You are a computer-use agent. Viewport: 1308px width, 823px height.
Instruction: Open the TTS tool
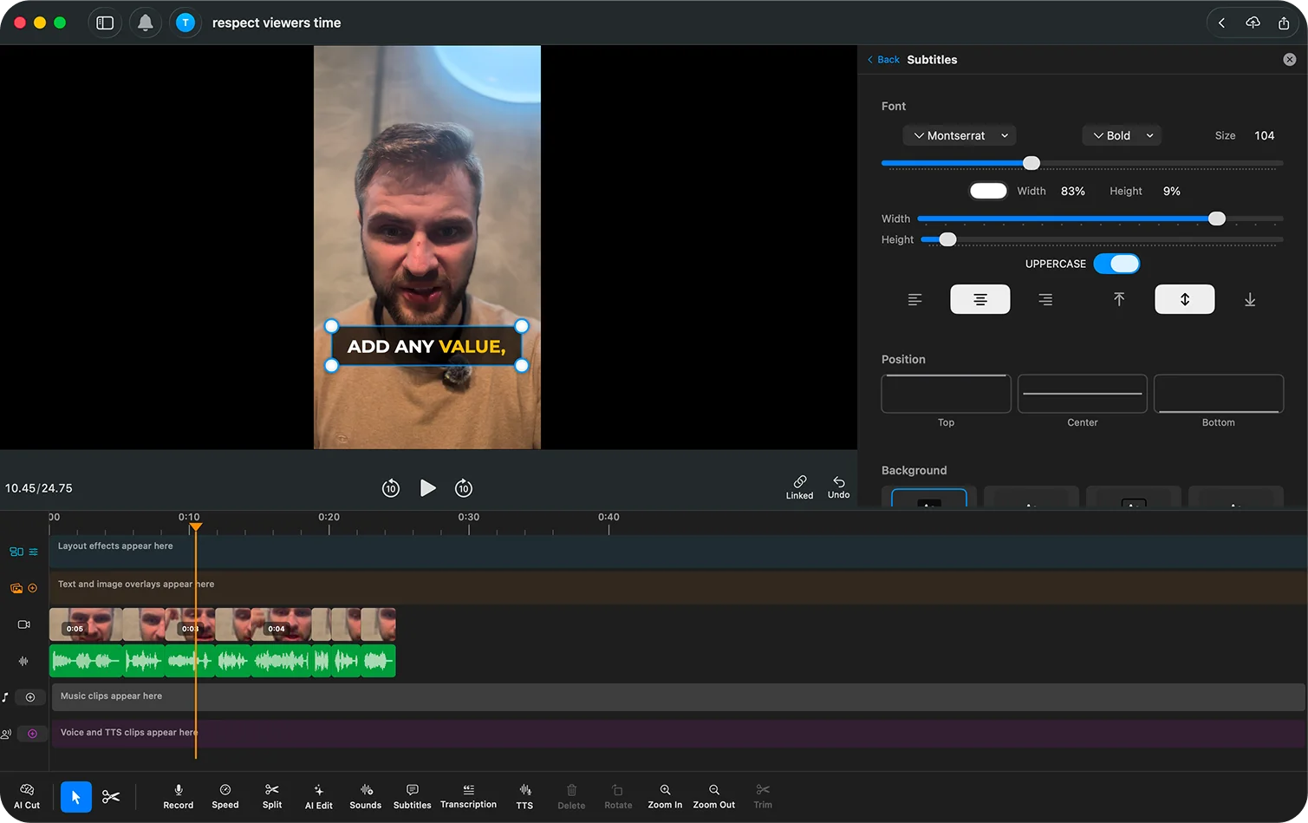(524, 796)
